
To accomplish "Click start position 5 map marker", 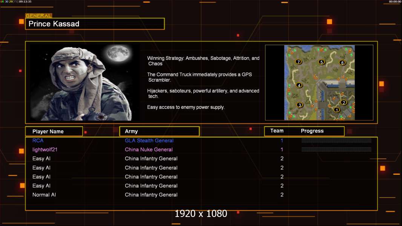I will [322, 62].
